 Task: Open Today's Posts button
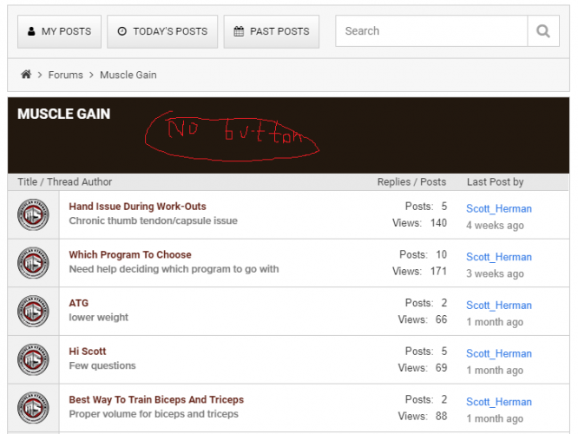coord(162,31)
